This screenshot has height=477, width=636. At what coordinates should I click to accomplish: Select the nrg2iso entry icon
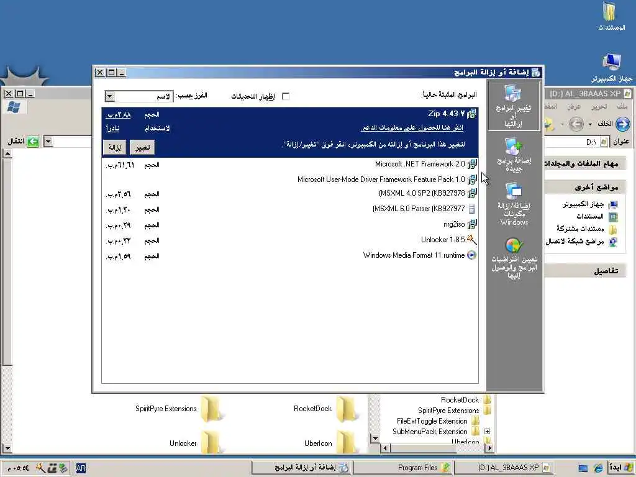point(472,224)
